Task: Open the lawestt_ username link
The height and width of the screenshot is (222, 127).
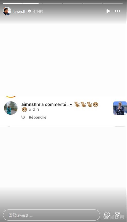Action: point(20,11)
